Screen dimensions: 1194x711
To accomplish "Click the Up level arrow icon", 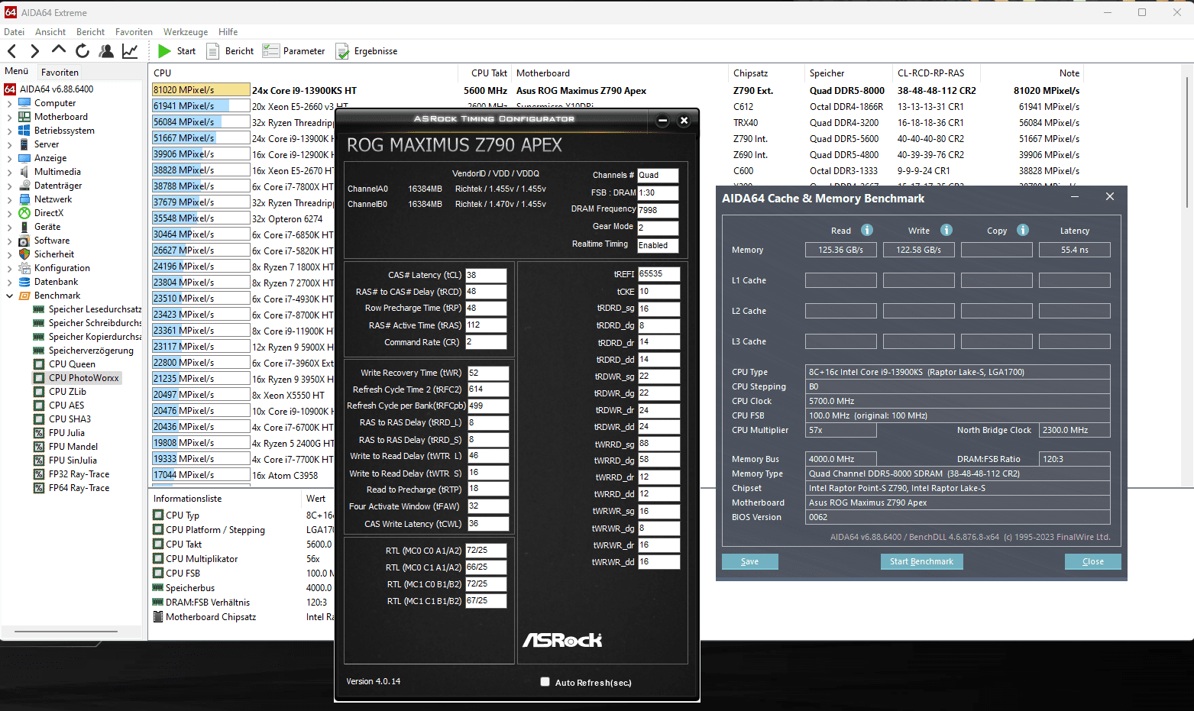I will pos(59,50).
